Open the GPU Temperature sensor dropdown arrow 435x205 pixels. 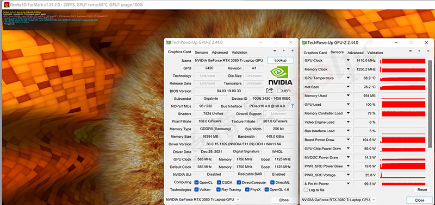348,78
